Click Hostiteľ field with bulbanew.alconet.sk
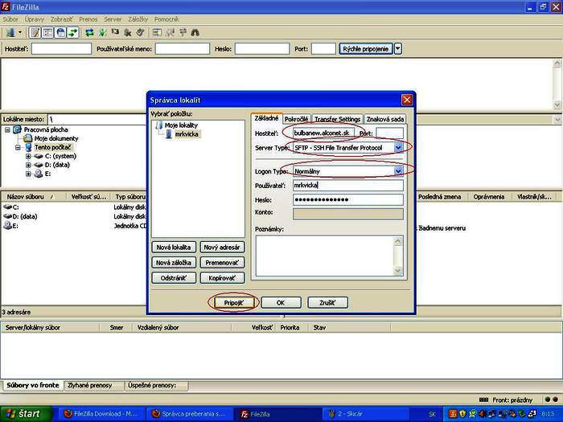Image resolution: width=563 pixels, height=422 pixels. tap(323, 133)
